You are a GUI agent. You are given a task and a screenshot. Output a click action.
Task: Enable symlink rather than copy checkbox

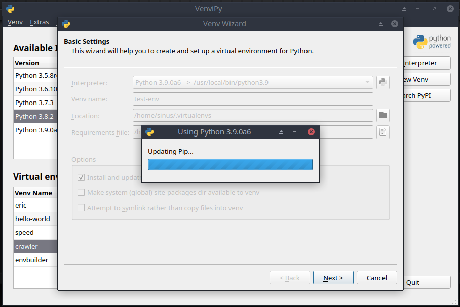81,208
